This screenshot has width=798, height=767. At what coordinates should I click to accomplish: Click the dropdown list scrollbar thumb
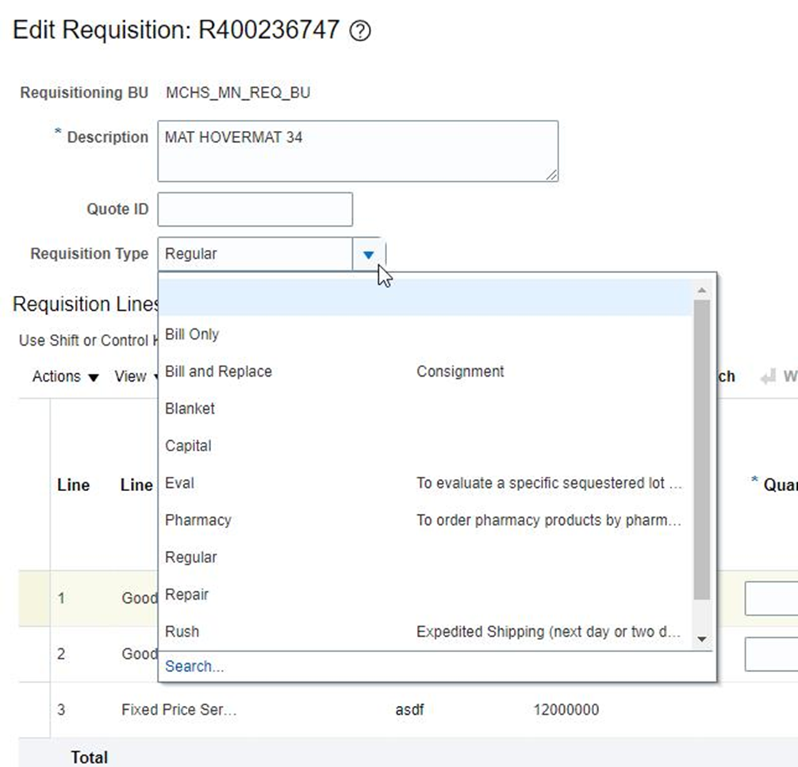702,450
